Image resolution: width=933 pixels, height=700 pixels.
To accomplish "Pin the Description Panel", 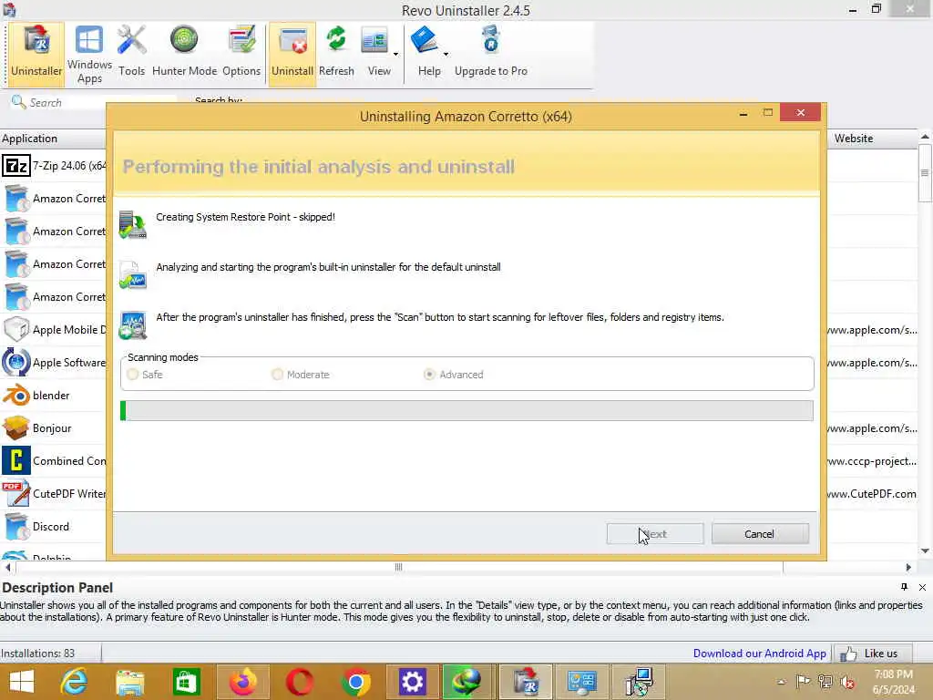I will point(904,587).
